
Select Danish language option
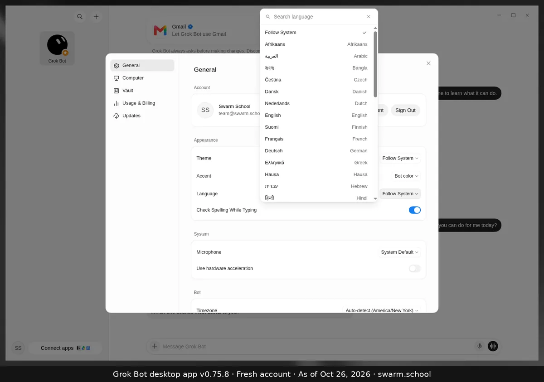pos(316,92)
